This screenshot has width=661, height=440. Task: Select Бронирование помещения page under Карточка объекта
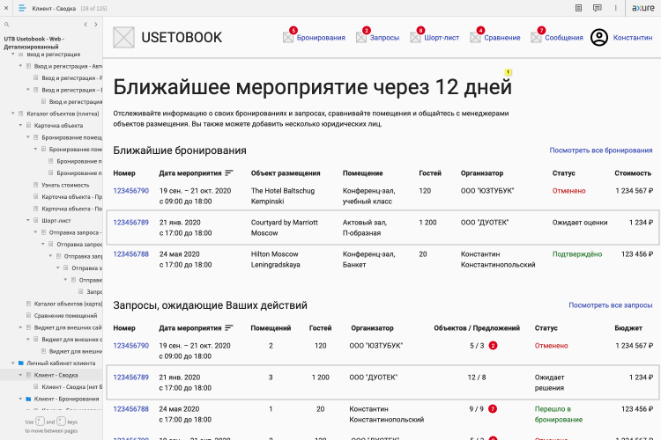click(x=71, y=137)
